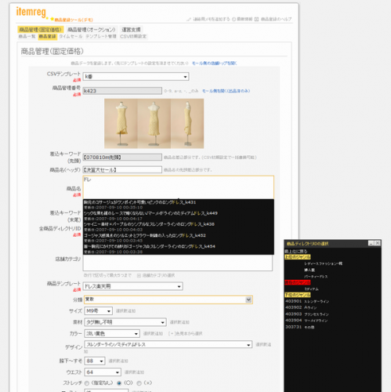This screenshot has width=391, height=392.
Task: Pick the autocomplete suggestion ending in k438
Action: pyautogui.click(x=179, y=227)
